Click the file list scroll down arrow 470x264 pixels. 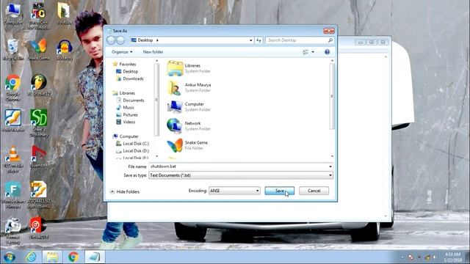(x=332, y=156)
